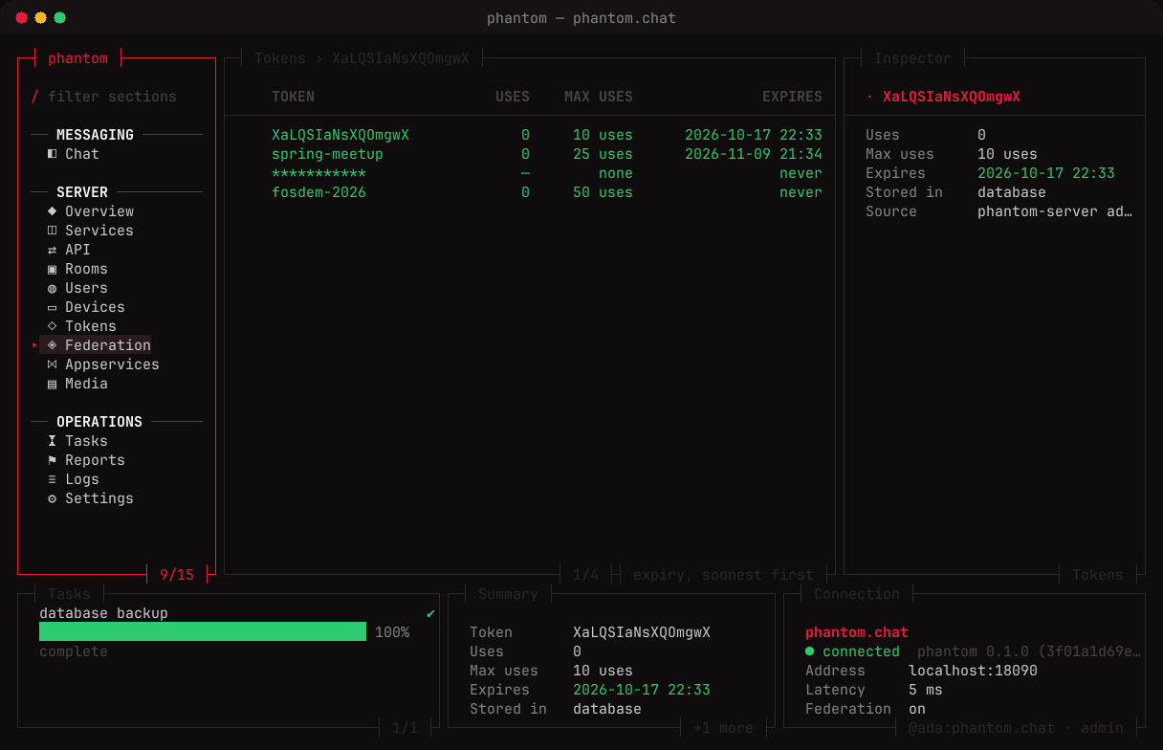Click the localhost:18090 address value
The image size is (1163, 750).
(973, 671)
